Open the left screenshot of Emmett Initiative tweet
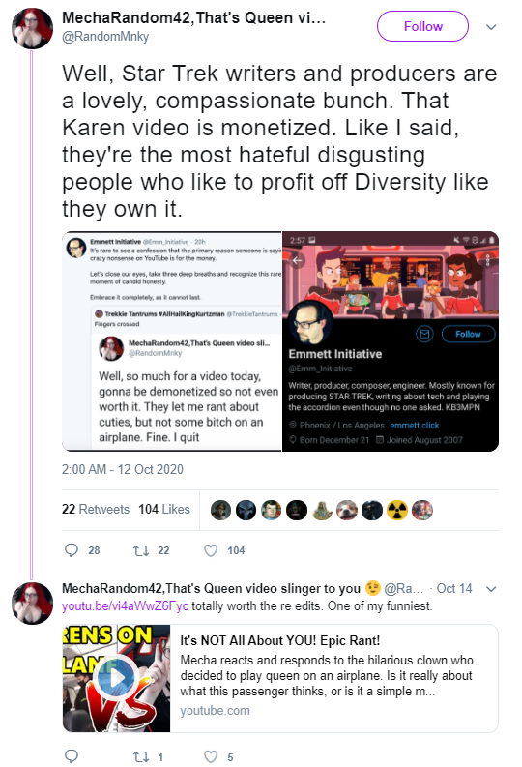Image resolution: width=522 pixels, height=767 pixels. 172,341
